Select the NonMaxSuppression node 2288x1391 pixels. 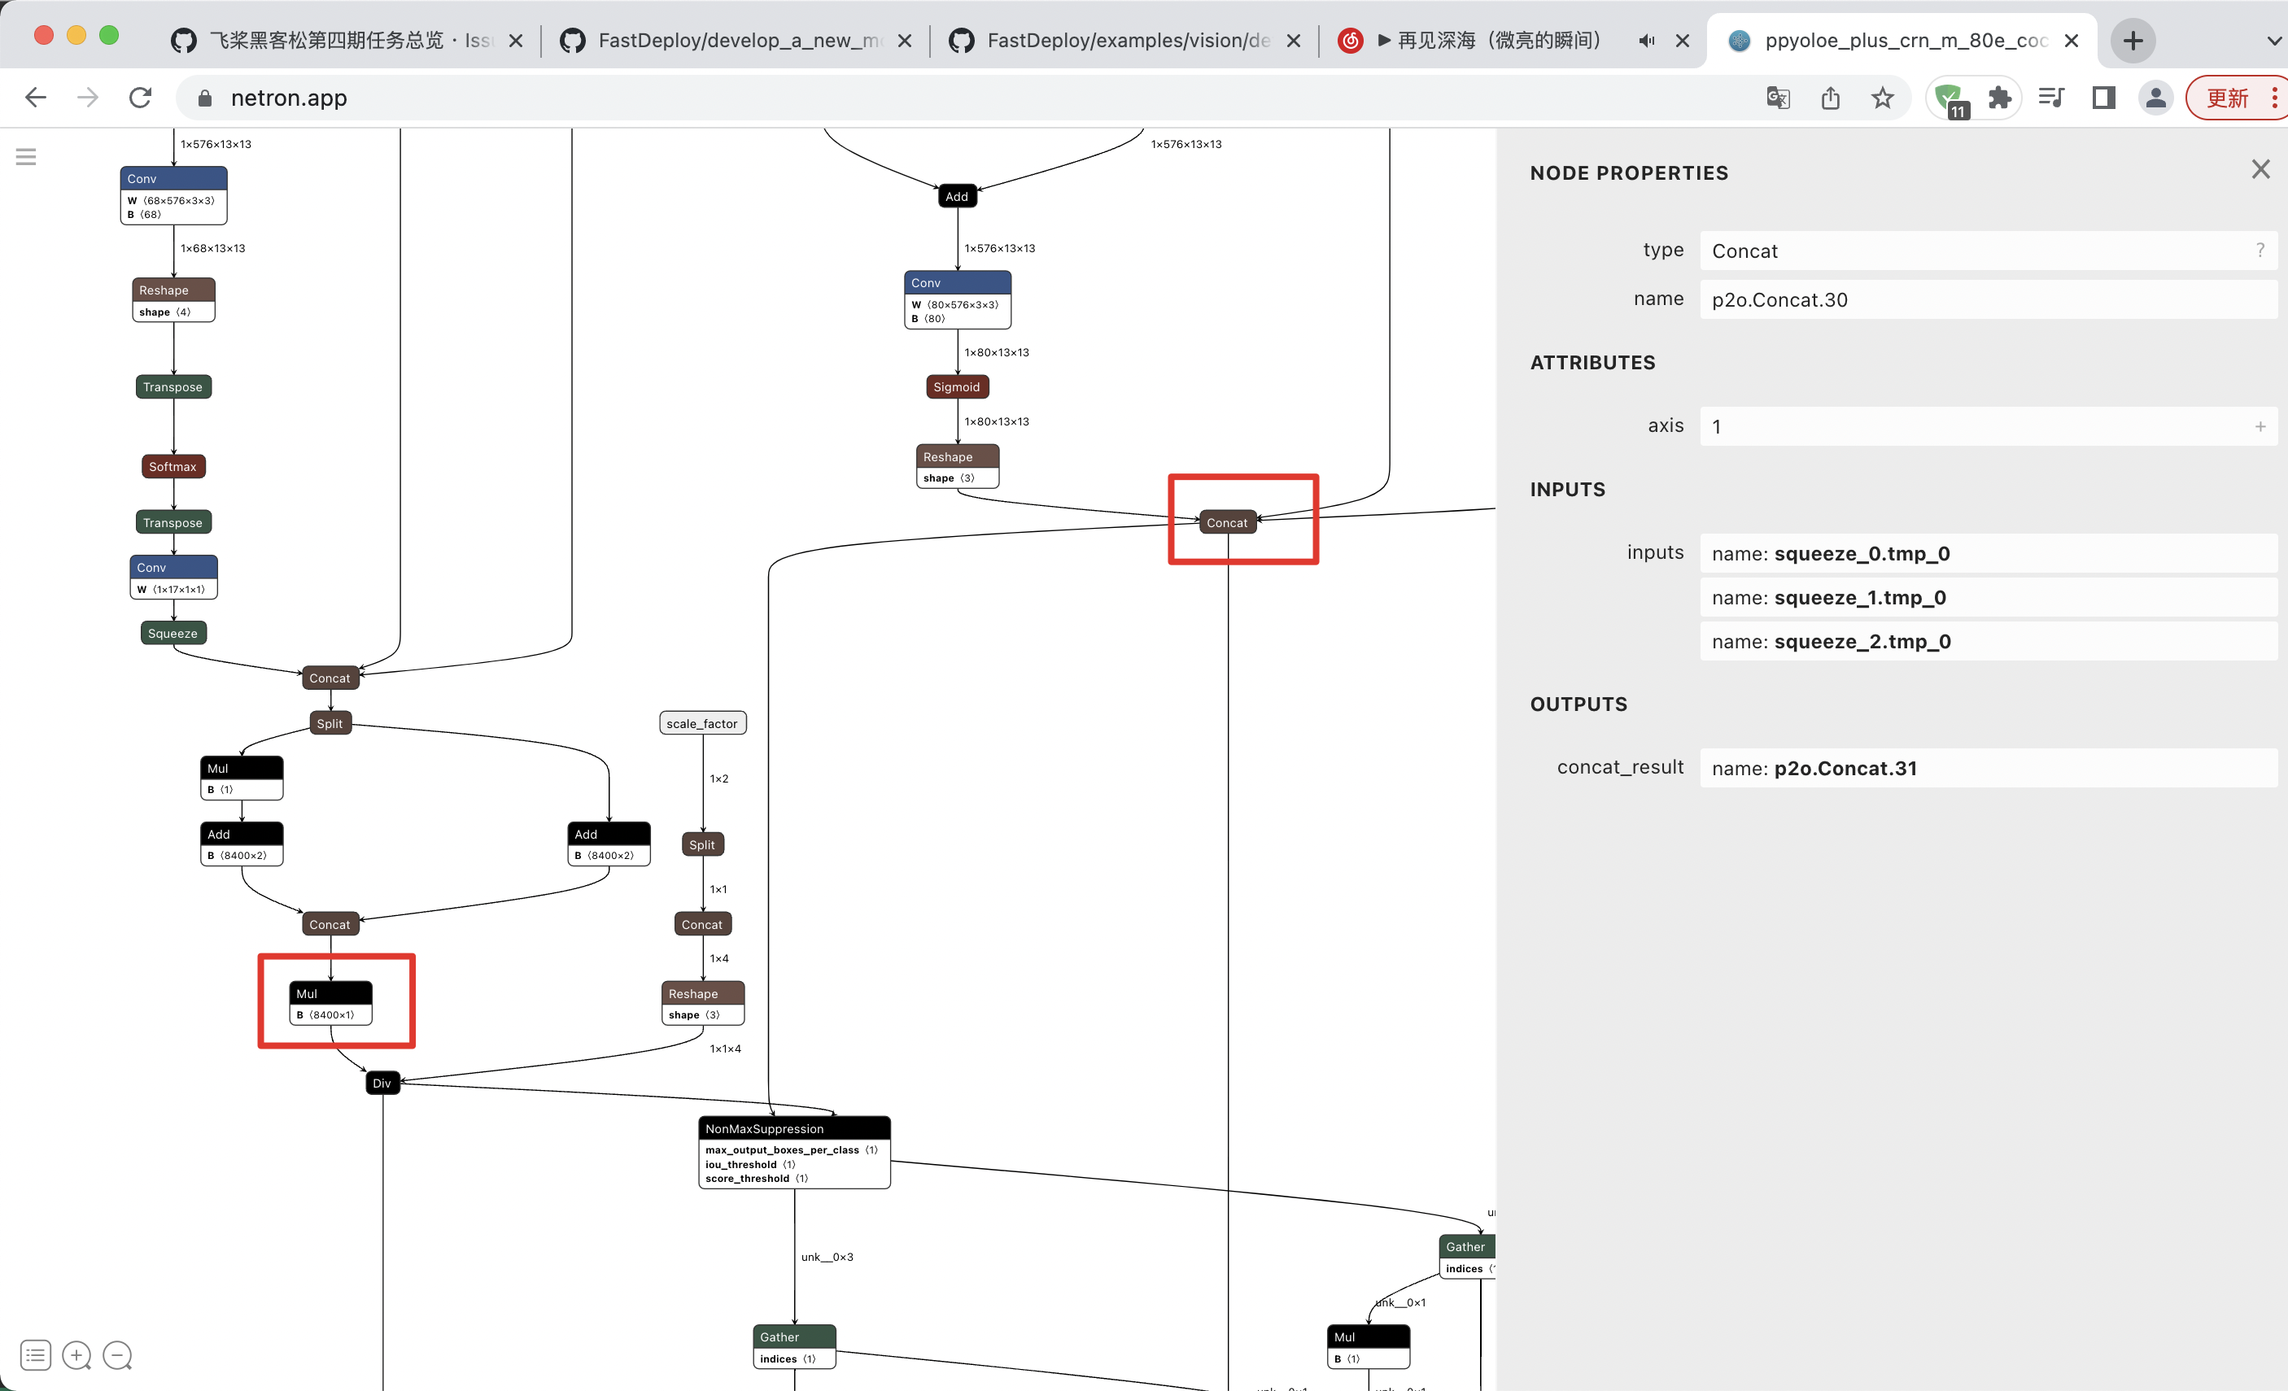click(794, 1151)
